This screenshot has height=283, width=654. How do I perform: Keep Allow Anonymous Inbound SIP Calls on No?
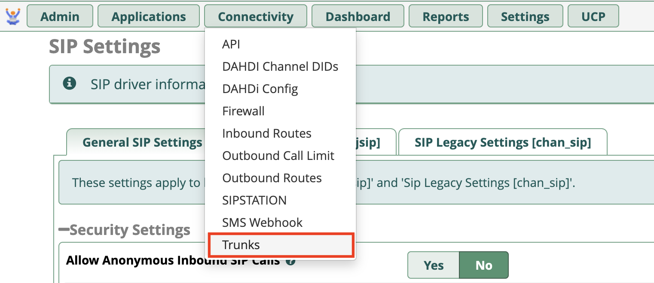[x=483, y=265]
